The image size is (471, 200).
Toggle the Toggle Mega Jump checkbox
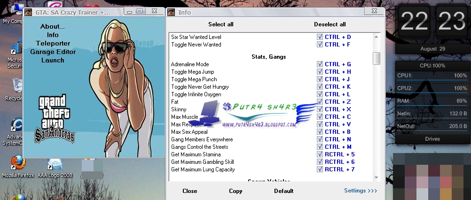(x=320, y=72)
